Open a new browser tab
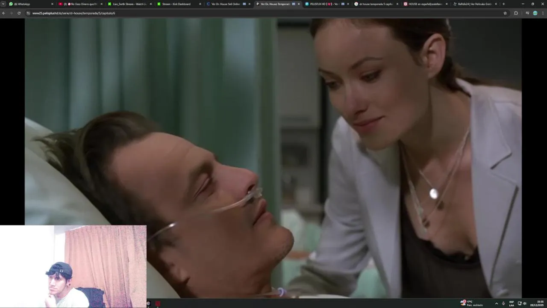The image size is (547, 308). [503, 4]
